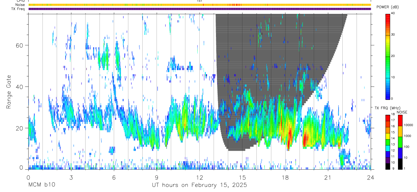Click the 18 hour tick label on time axis

pyautogui.click(x=285, y=178)
